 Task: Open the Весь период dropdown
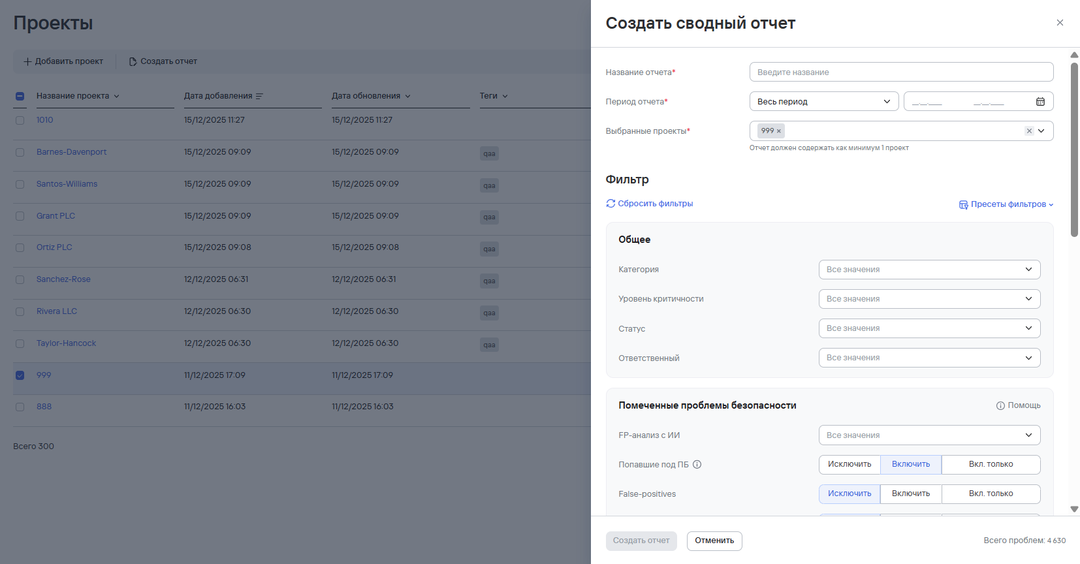coord(823,102)
